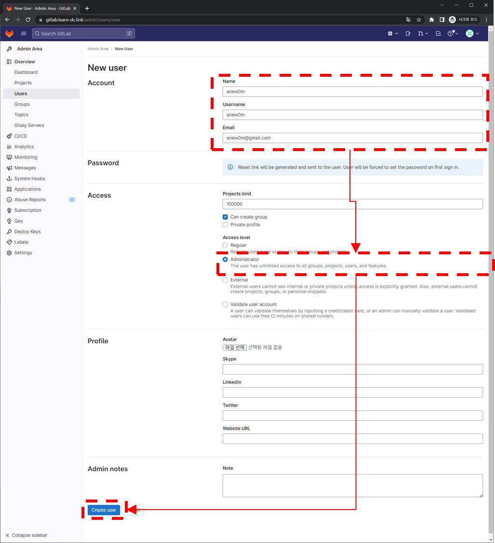Select the Regular access level radio
495x543 pixels.
pyautogui.click(x=225, y=245)
